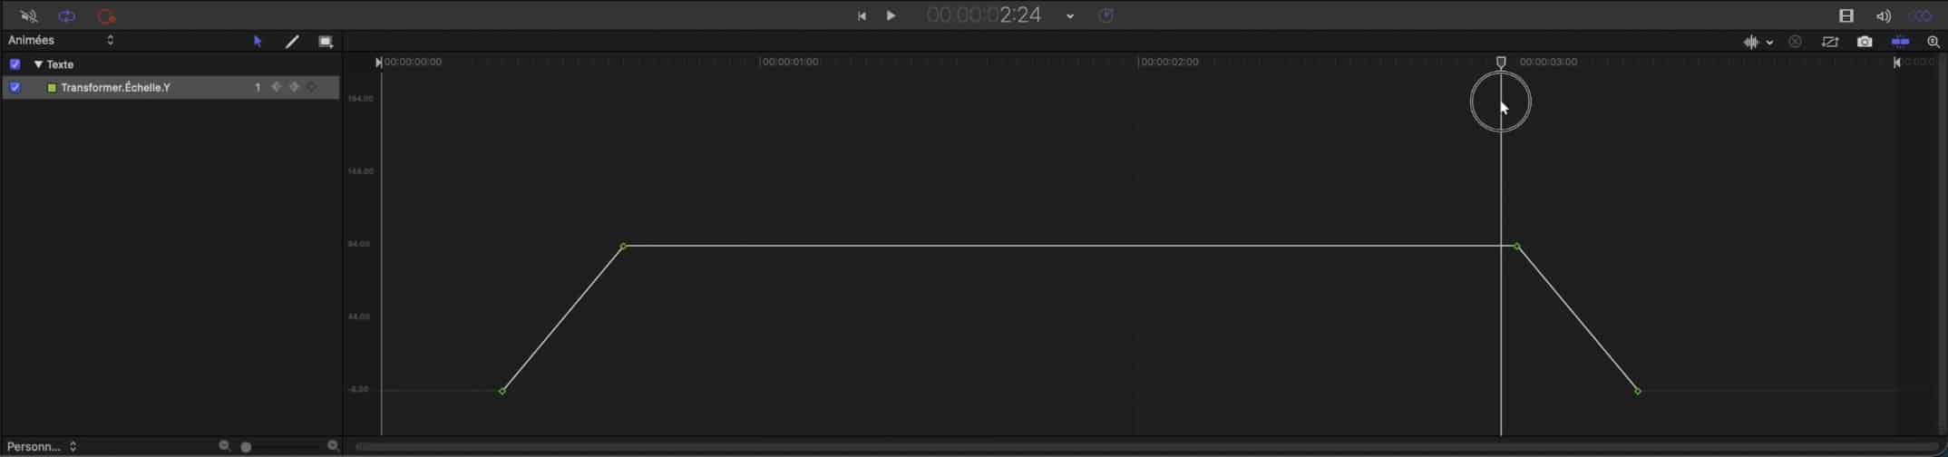Open the Personn... popup menu
This screenshot has height=457, width=1948.
42,446
